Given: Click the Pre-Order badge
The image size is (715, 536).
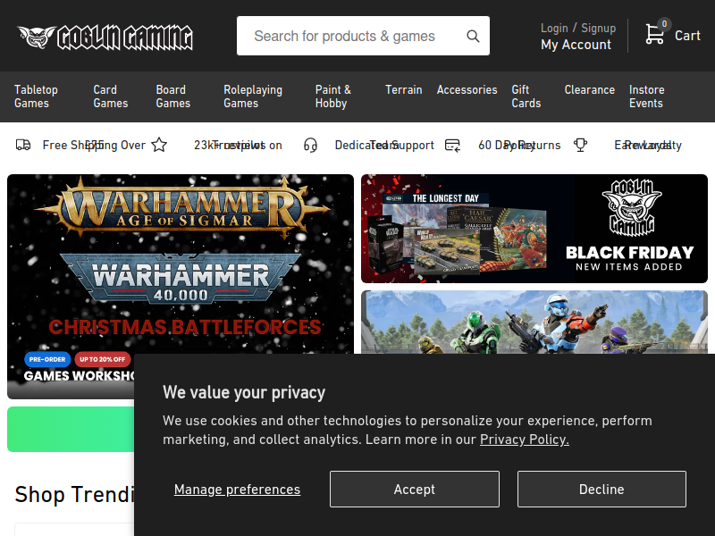Looking at the screenshot, I should point(47,359).
